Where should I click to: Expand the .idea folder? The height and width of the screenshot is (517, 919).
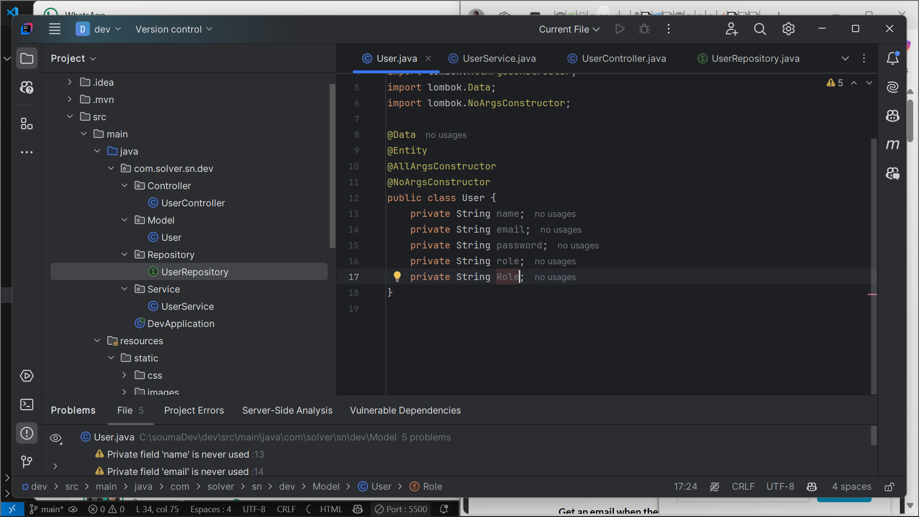[70, 82]
